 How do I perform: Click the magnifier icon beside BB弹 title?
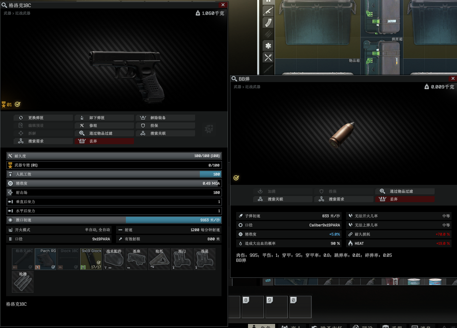pyautogui.click(x=234, y=79)
